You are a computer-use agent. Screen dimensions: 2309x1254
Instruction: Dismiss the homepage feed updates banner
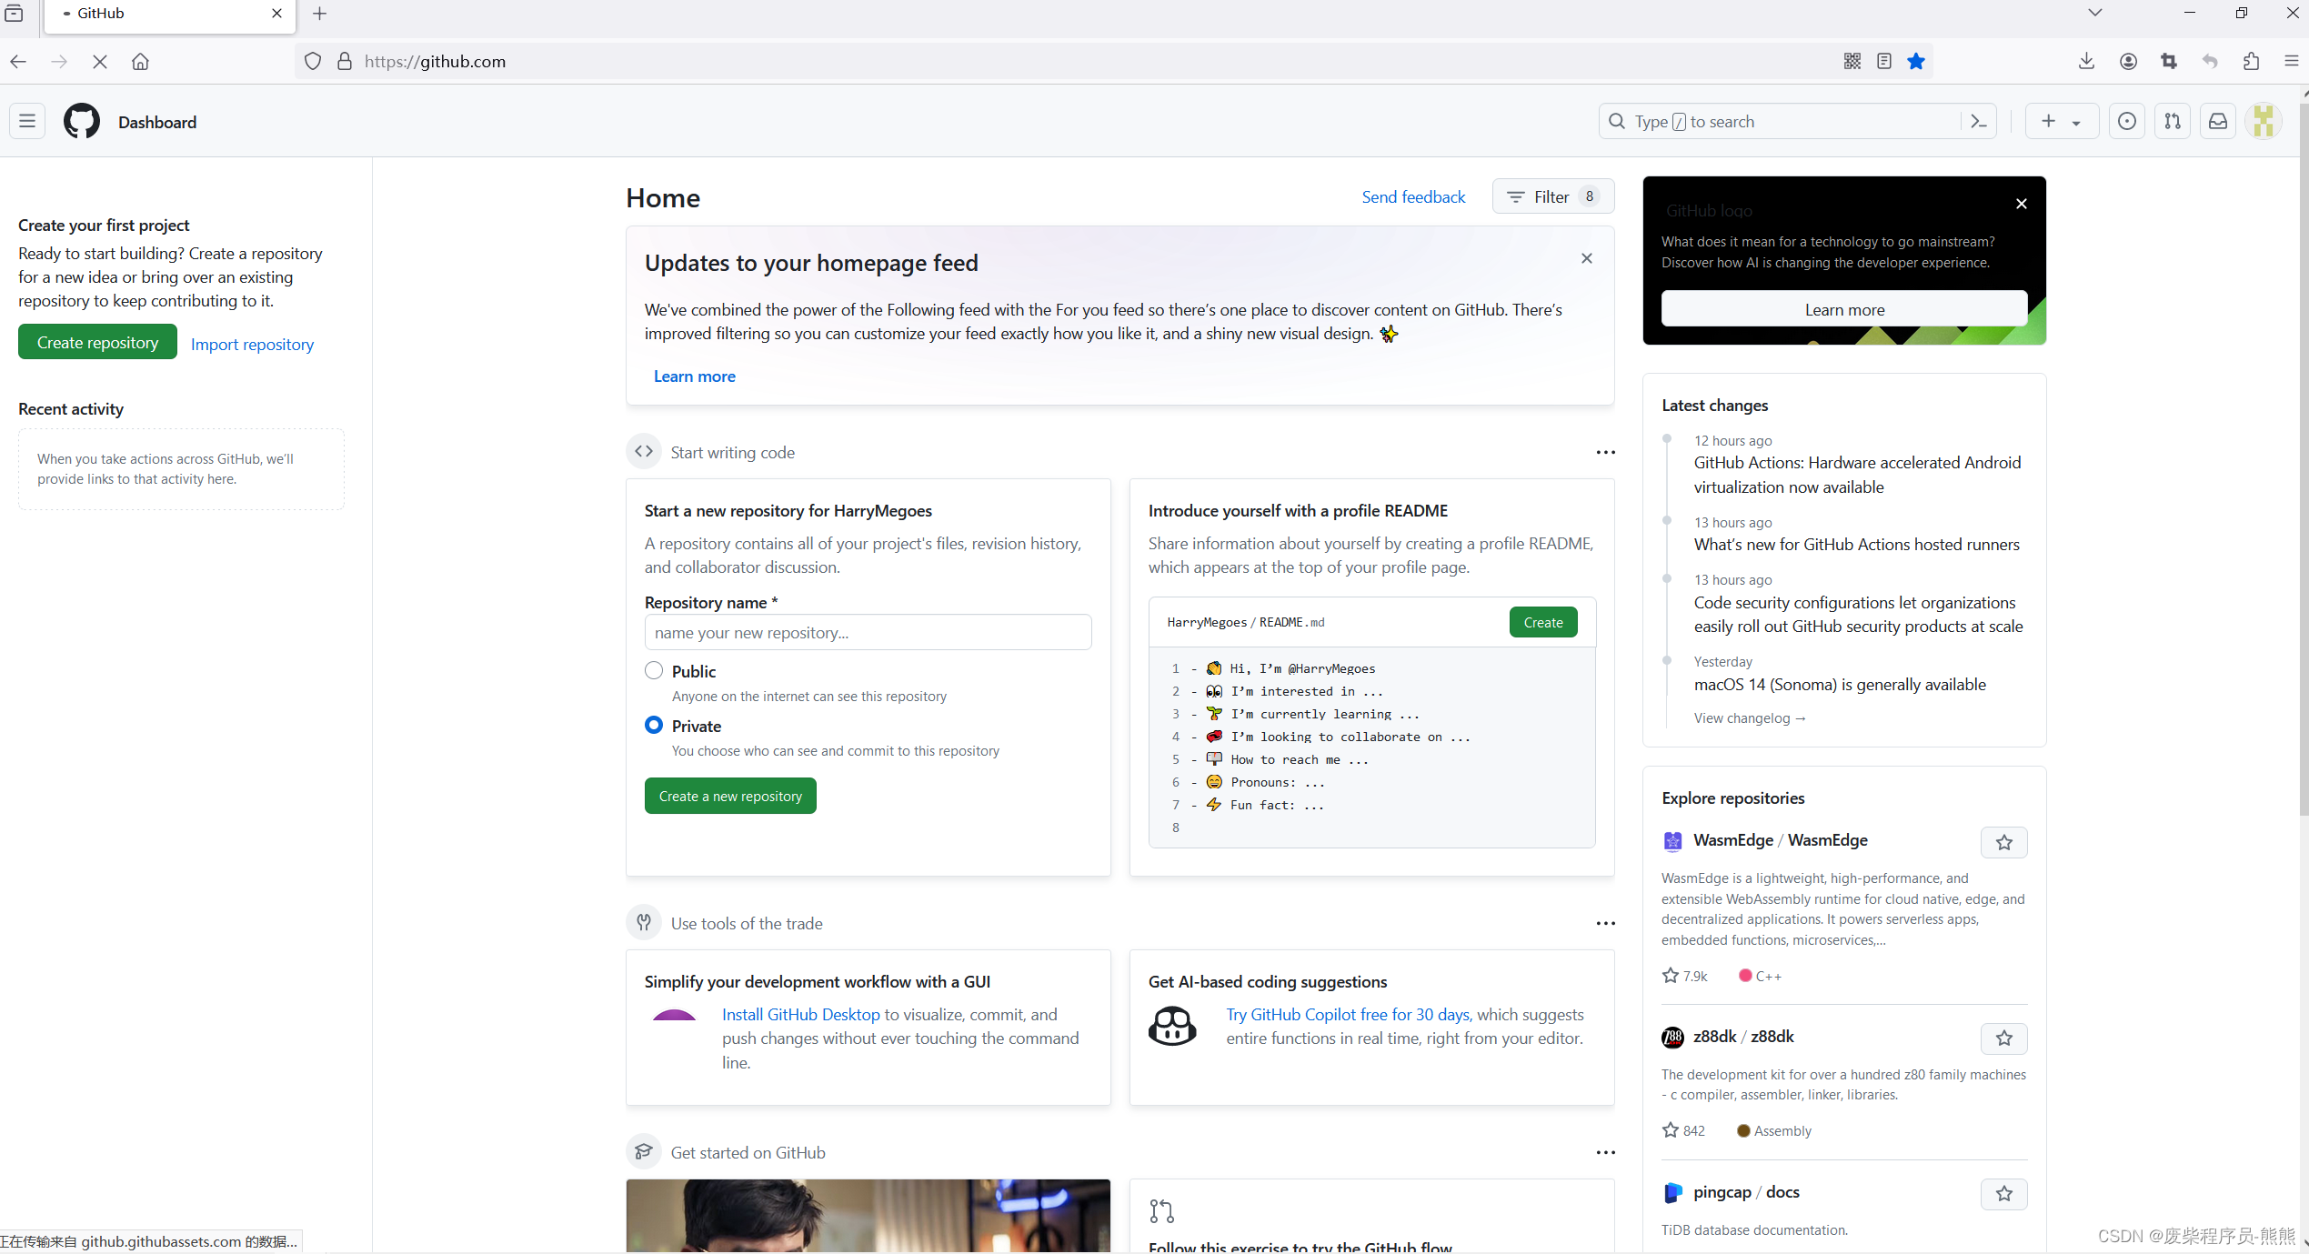coord(1587,258)
